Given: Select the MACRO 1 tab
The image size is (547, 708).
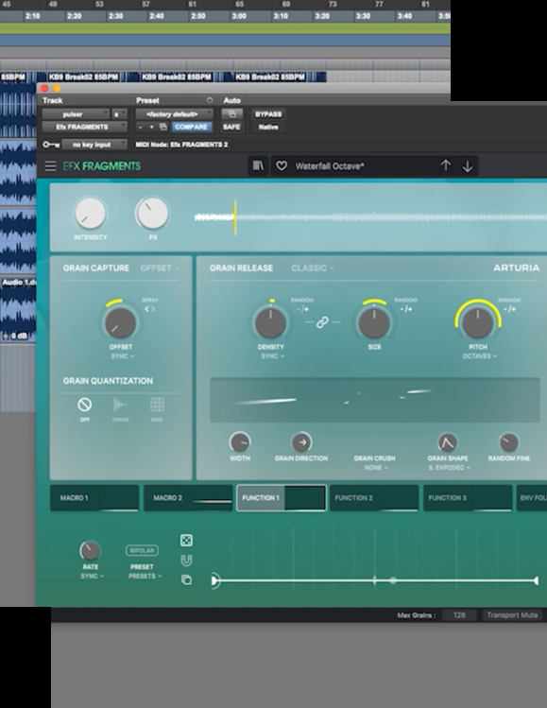Looking at the screenshot, I should (x=94, y=498).
